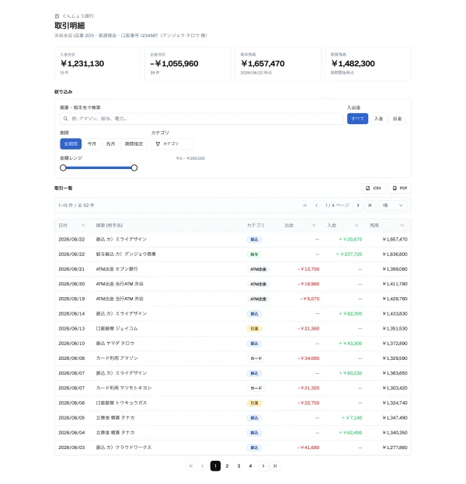Viewport: 466px width, 484px height.
Task: Click the カテゴリ column header in table
Action: pos(256,226)
